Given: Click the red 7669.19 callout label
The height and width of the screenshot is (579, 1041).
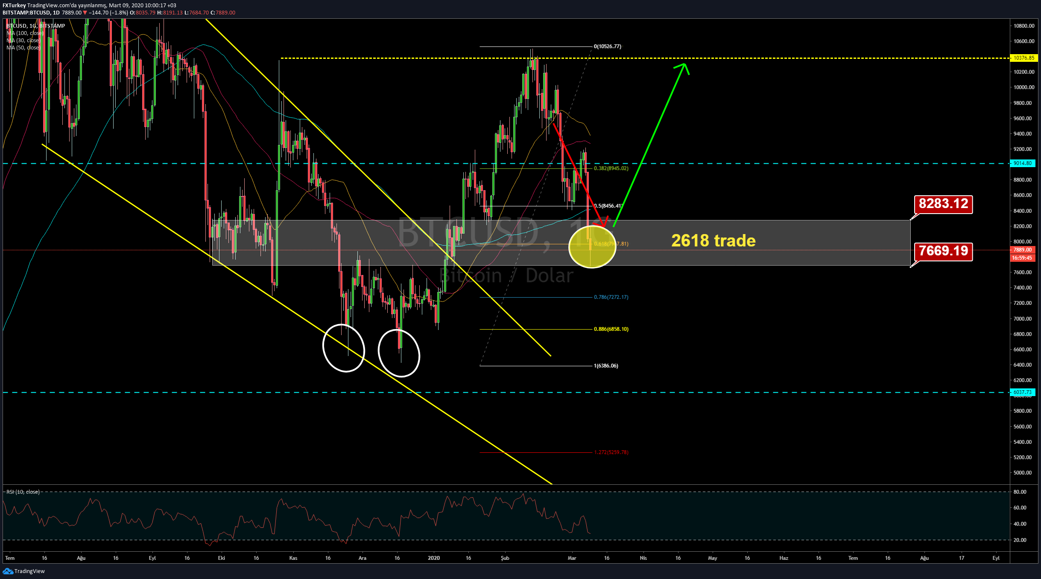Looking at the screenshot, I should click(943, 251).
